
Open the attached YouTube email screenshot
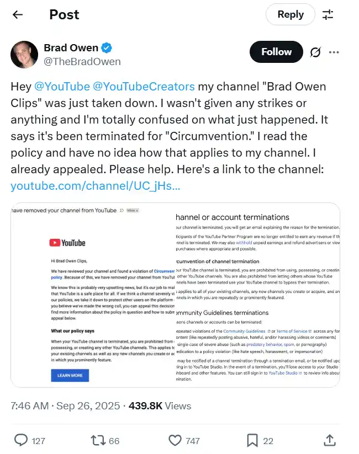pos(175,295)
